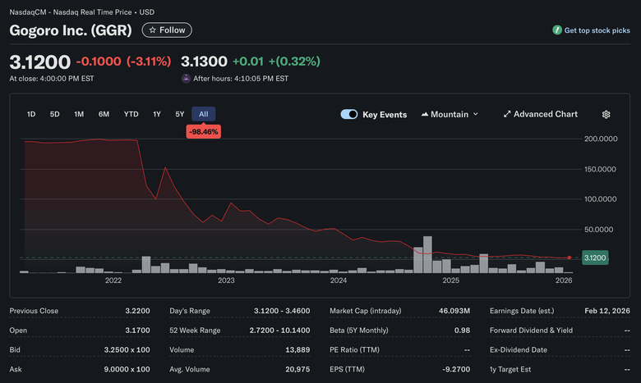Screen dimensions: 641x383
Task: Click the 200.0000 price axis label
Action: point(601,139)
